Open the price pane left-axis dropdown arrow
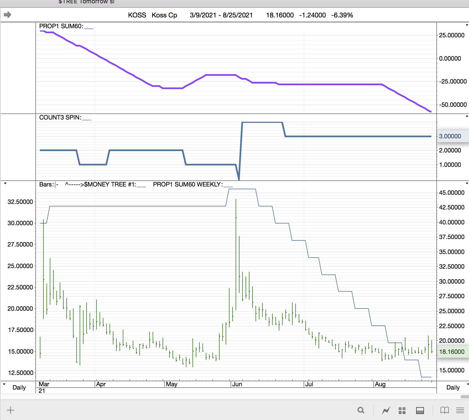 pos(5,183)
